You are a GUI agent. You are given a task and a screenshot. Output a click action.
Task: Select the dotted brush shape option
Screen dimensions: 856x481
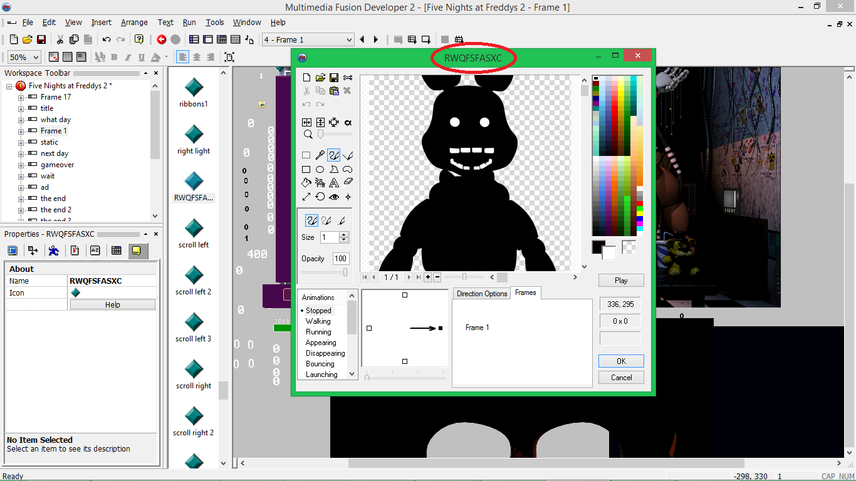click(x=326, y=220)
